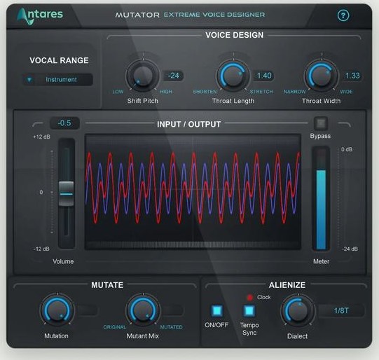Click the Mutation knob

pos(57,310)
